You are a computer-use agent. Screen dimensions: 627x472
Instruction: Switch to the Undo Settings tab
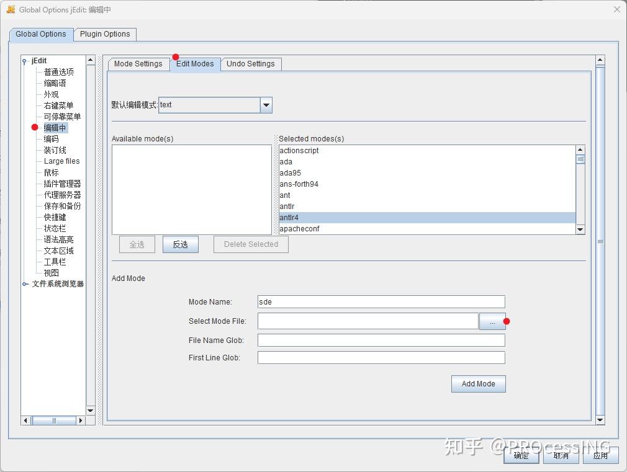(251, 63)
